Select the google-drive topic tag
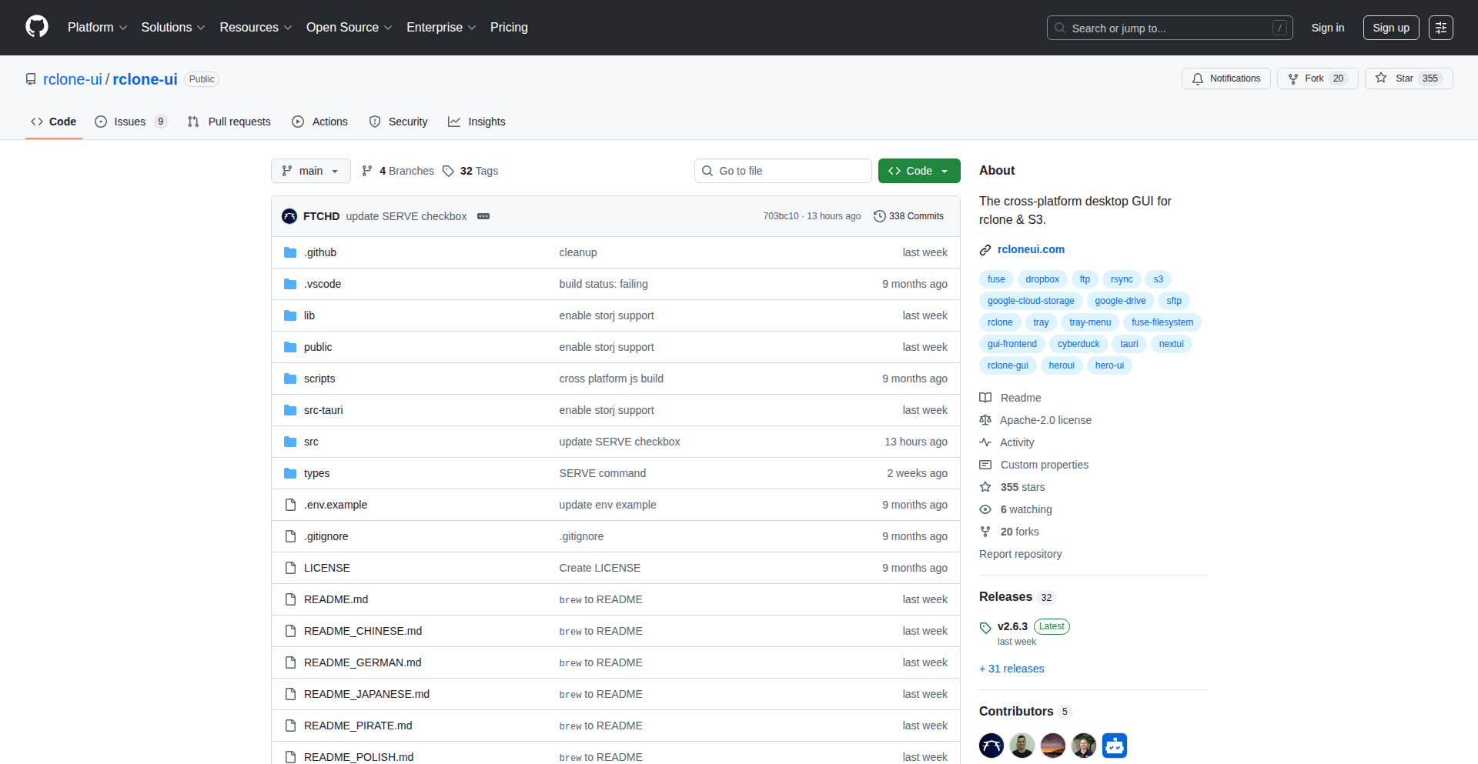Image resolution: width=1478 pixels, height=764 pixels. [x=1120, y=301]
